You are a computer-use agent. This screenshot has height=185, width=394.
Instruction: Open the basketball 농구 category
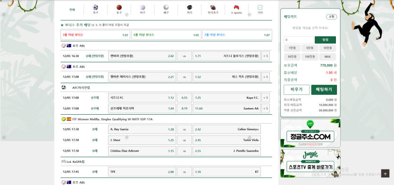point(119,10)
